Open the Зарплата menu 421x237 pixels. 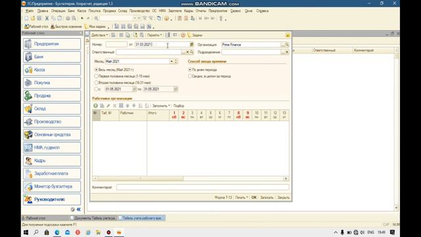[175, 11]
